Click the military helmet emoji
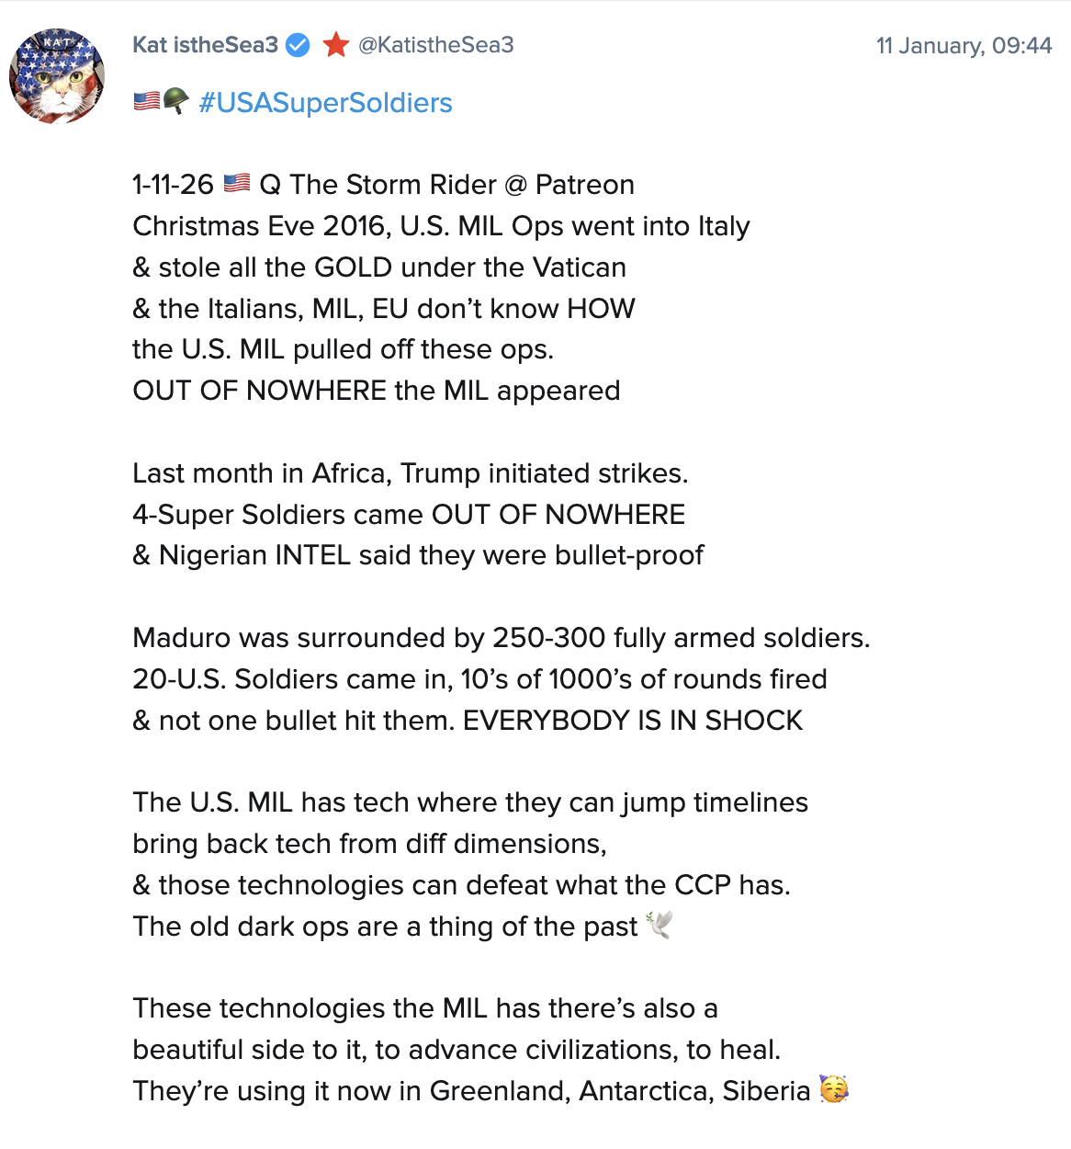The height and width of the screenshot is (1149, 1071). click(x=175, y=101)
